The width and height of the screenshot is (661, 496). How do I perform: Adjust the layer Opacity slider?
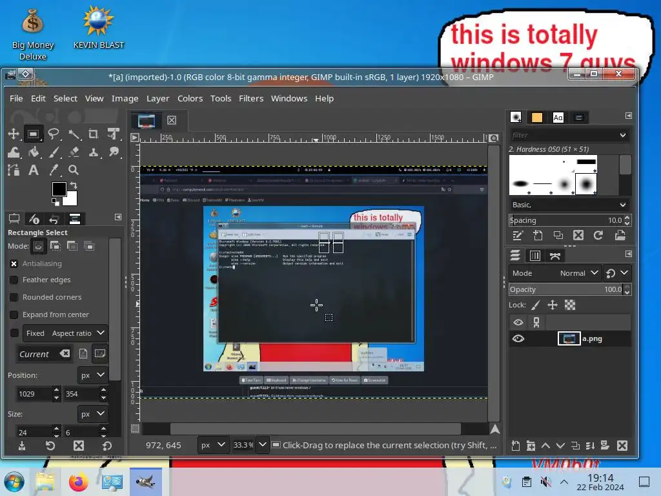[565, 289]
